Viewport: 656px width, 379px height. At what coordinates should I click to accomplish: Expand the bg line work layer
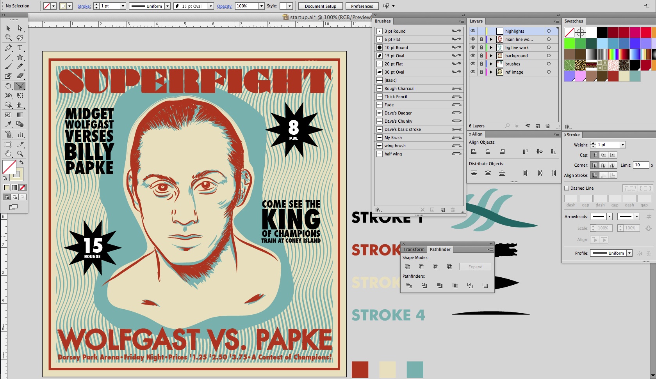491,48
